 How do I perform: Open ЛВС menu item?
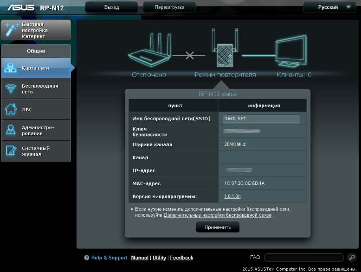36,110
